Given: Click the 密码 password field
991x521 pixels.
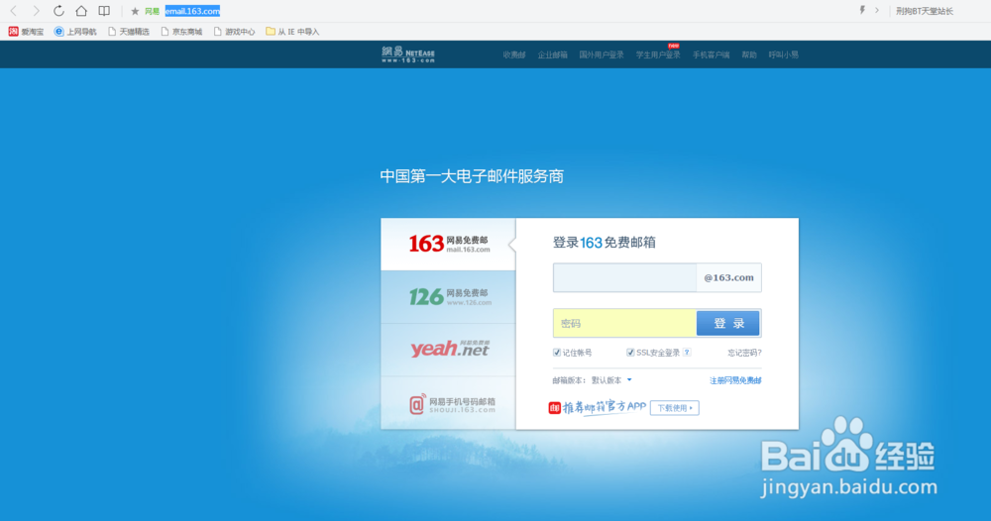Looking at the screenshot, I should pos(624,323).
